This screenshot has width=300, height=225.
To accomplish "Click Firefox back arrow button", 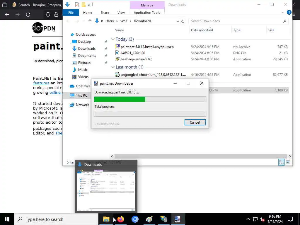I will click(7, 15).
